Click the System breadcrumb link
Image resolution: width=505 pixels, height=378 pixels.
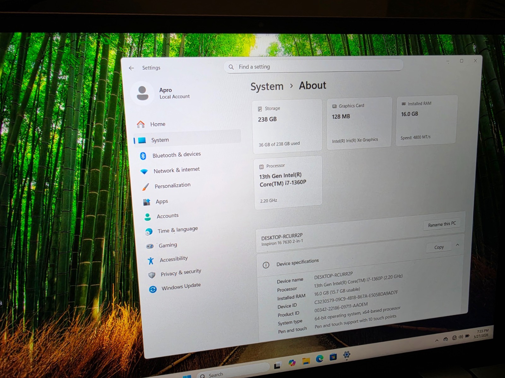pyautogui.click(x=267, y=86)
